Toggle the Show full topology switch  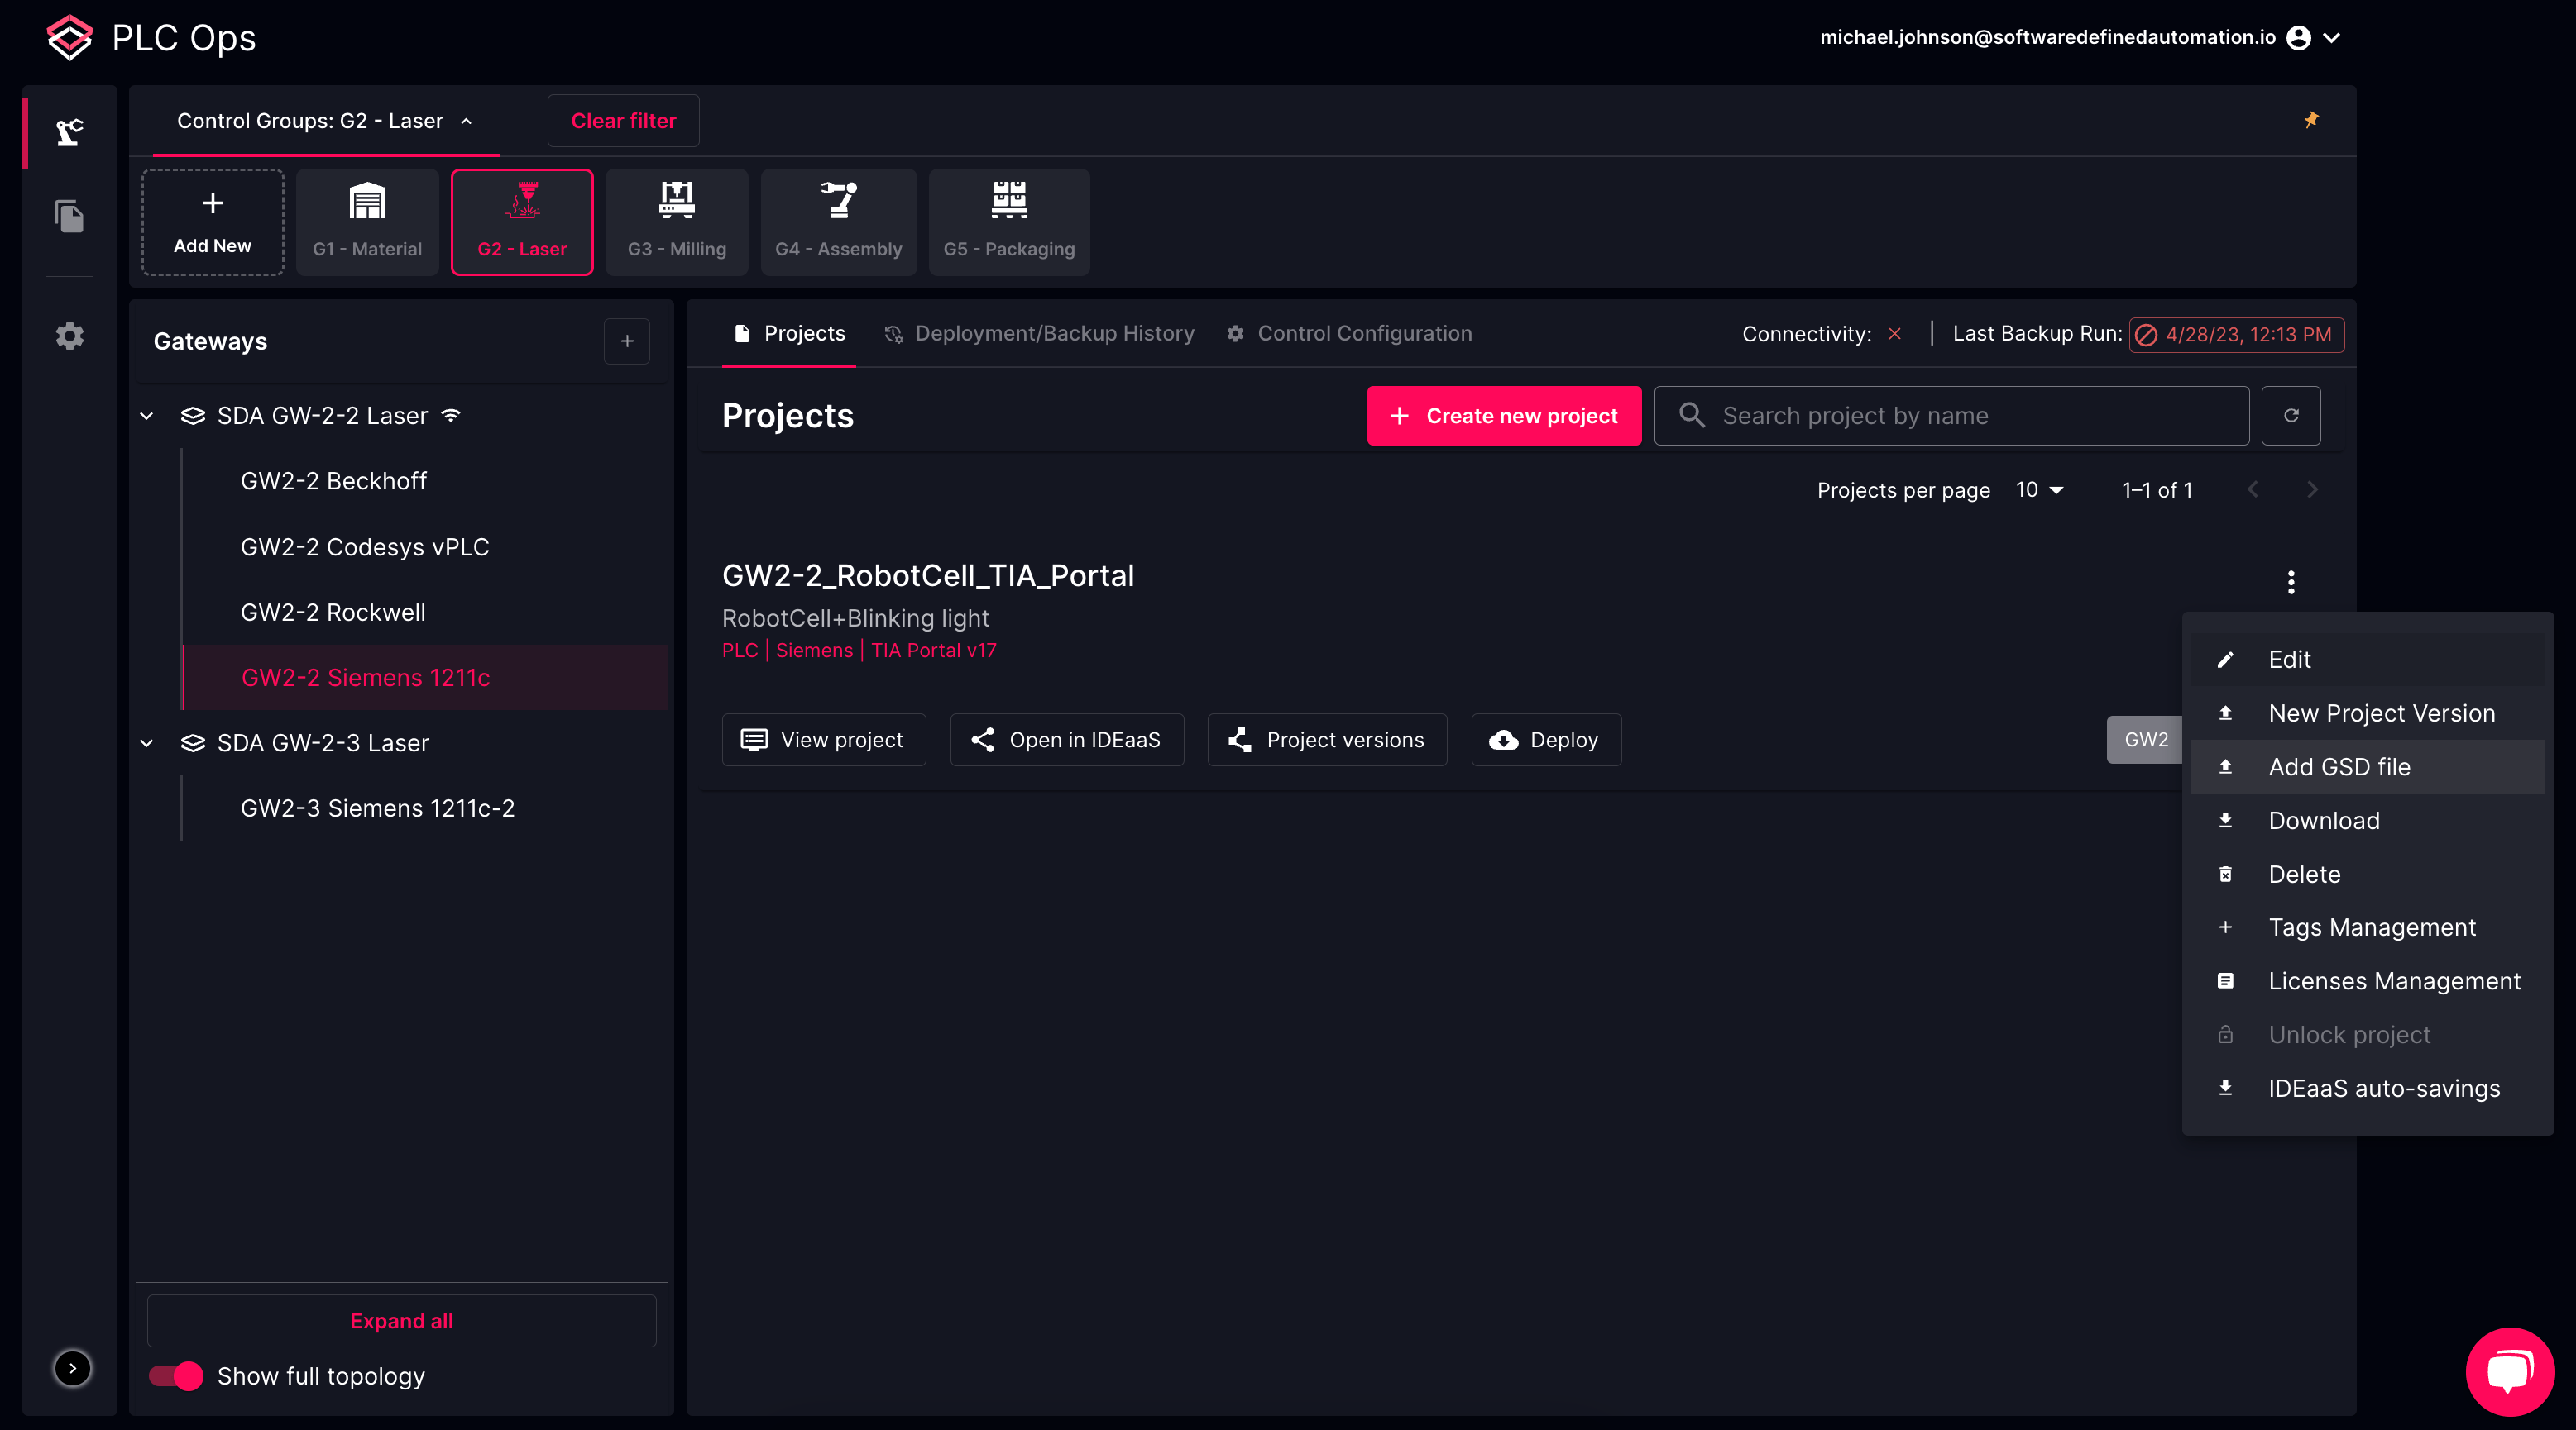177,1376
